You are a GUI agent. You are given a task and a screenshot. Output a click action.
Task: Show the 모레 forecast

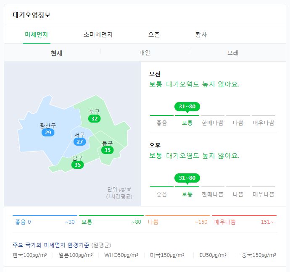tap(233, 53)
